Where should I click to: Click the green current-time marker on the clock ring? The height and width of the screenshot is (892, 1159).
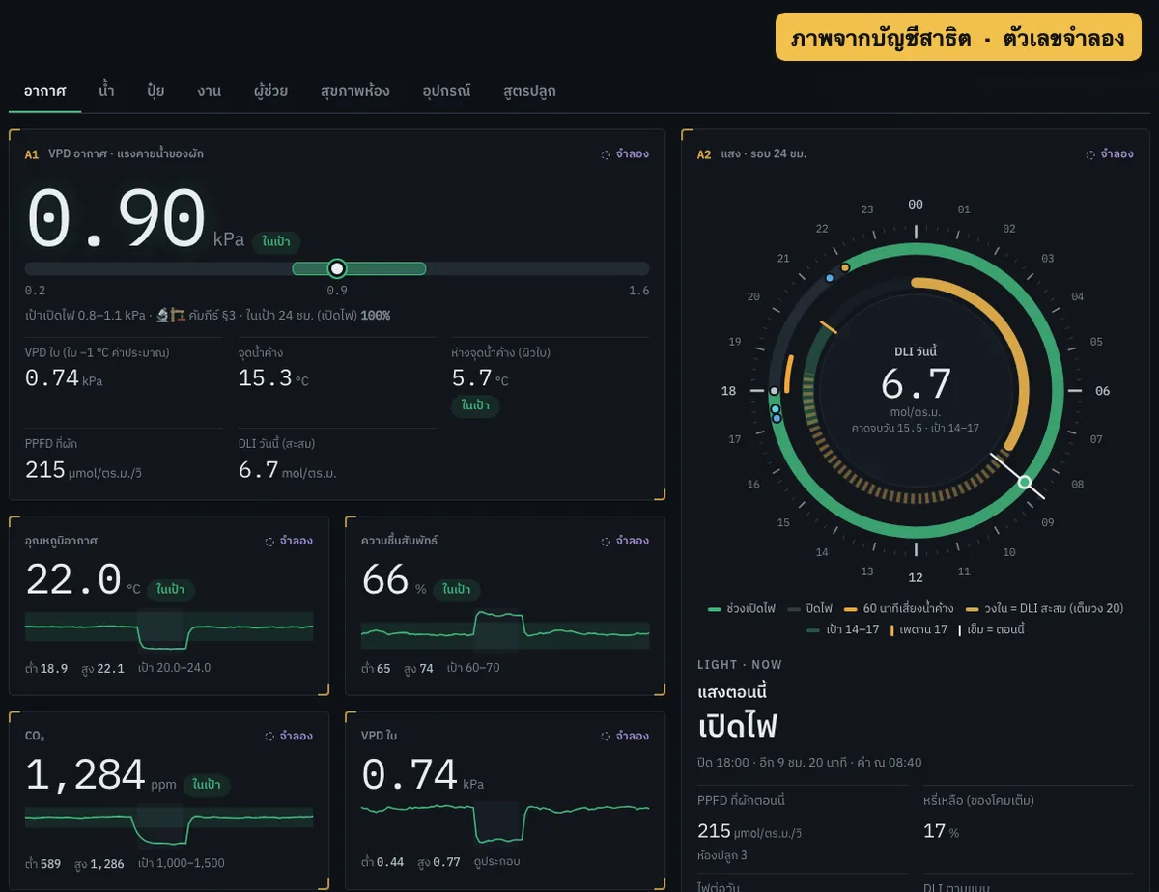click(1025, 482)
